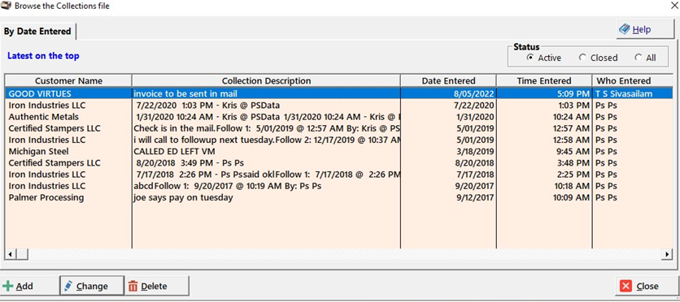Click the window title bar app icon
The width and height of the screenshot is (680, 302).
[6, 6]
